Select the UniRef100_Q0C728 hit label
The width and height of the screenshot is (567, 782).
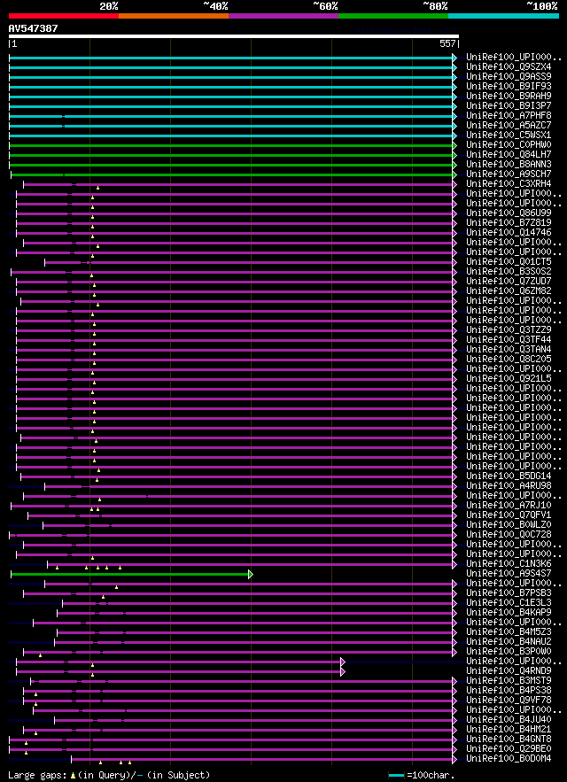[509, 535]
